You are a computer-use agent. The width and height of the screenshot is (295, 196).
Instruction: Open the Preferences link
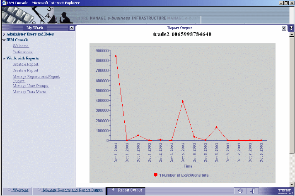tap(22, 52)
